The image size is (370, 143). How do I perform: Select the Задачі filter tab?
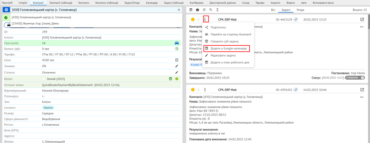[285, 10]
